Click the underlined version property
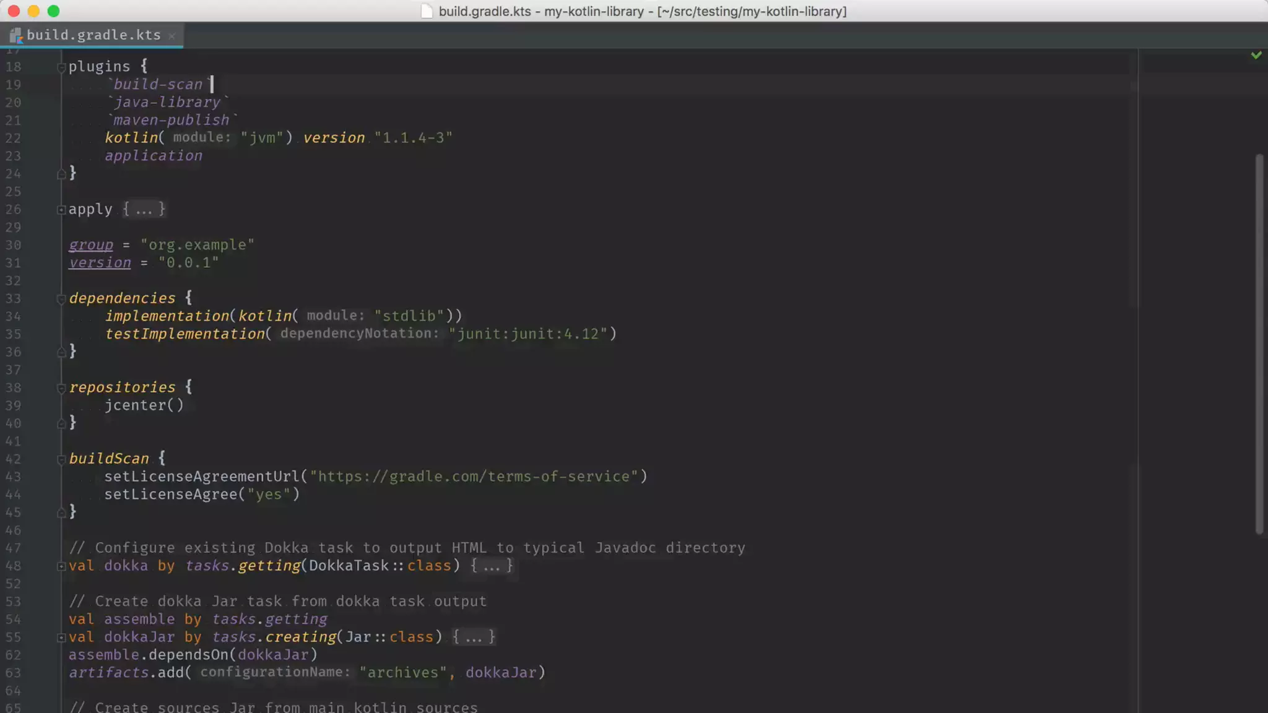The height and width of the screenshot is (713, 1268). point(100,263)
